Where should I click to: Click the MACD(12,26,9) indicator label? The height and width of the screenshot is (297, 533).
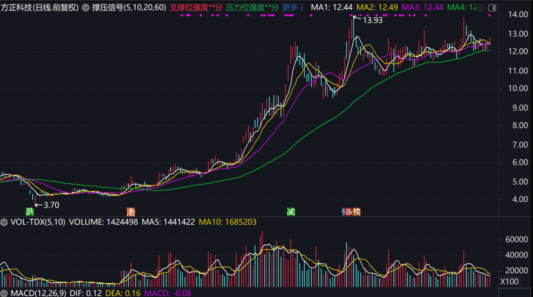[x=38, y=294]
